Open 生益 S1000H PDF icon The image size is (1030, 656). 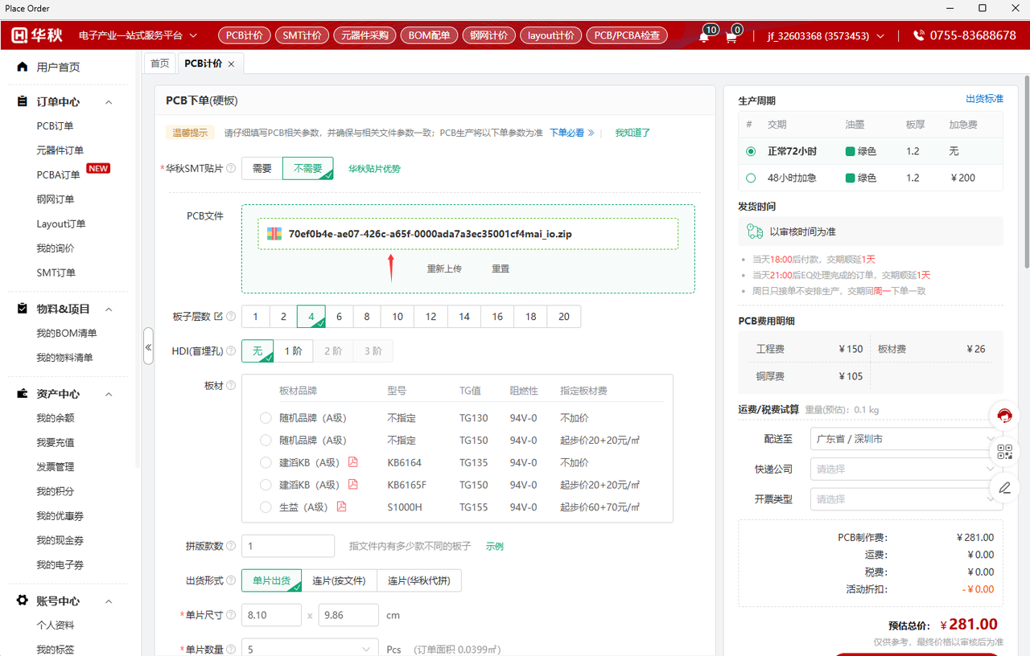(x=341, y=506)
